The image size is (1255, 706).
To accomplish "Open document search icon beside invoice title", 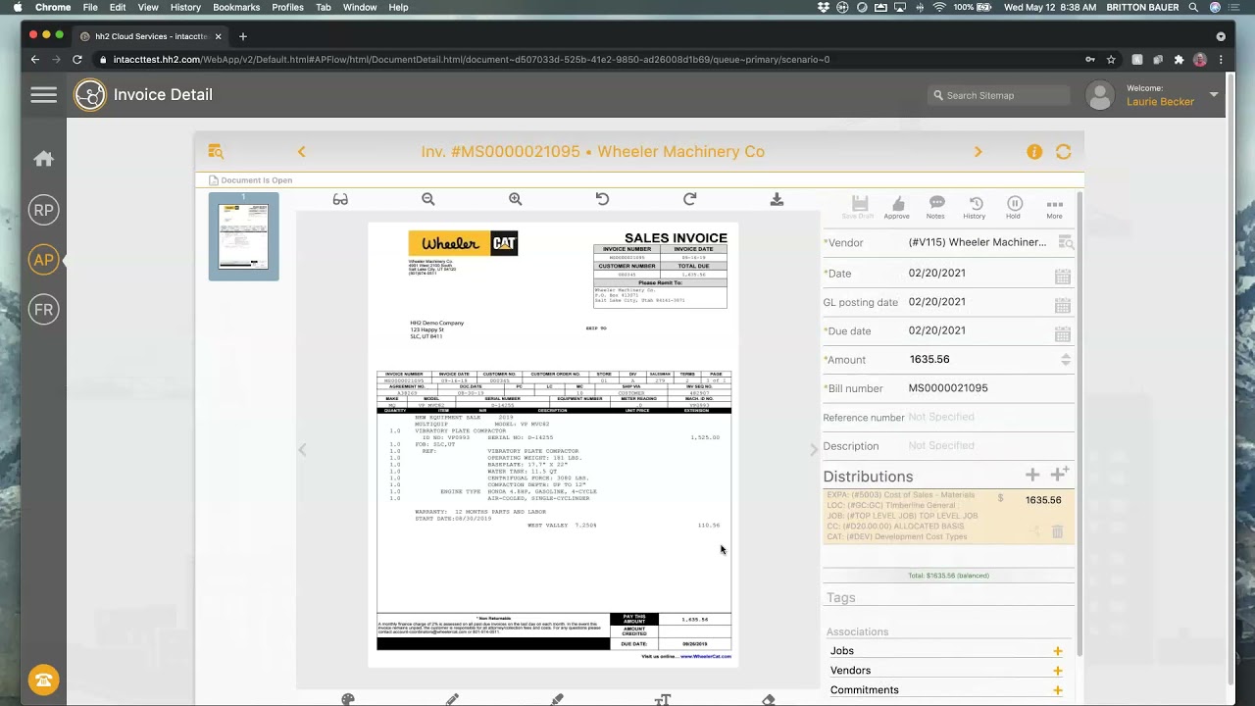I will tap(216, 152).
